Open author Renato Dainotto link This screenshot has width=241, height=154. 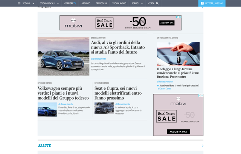pos(165,82)
